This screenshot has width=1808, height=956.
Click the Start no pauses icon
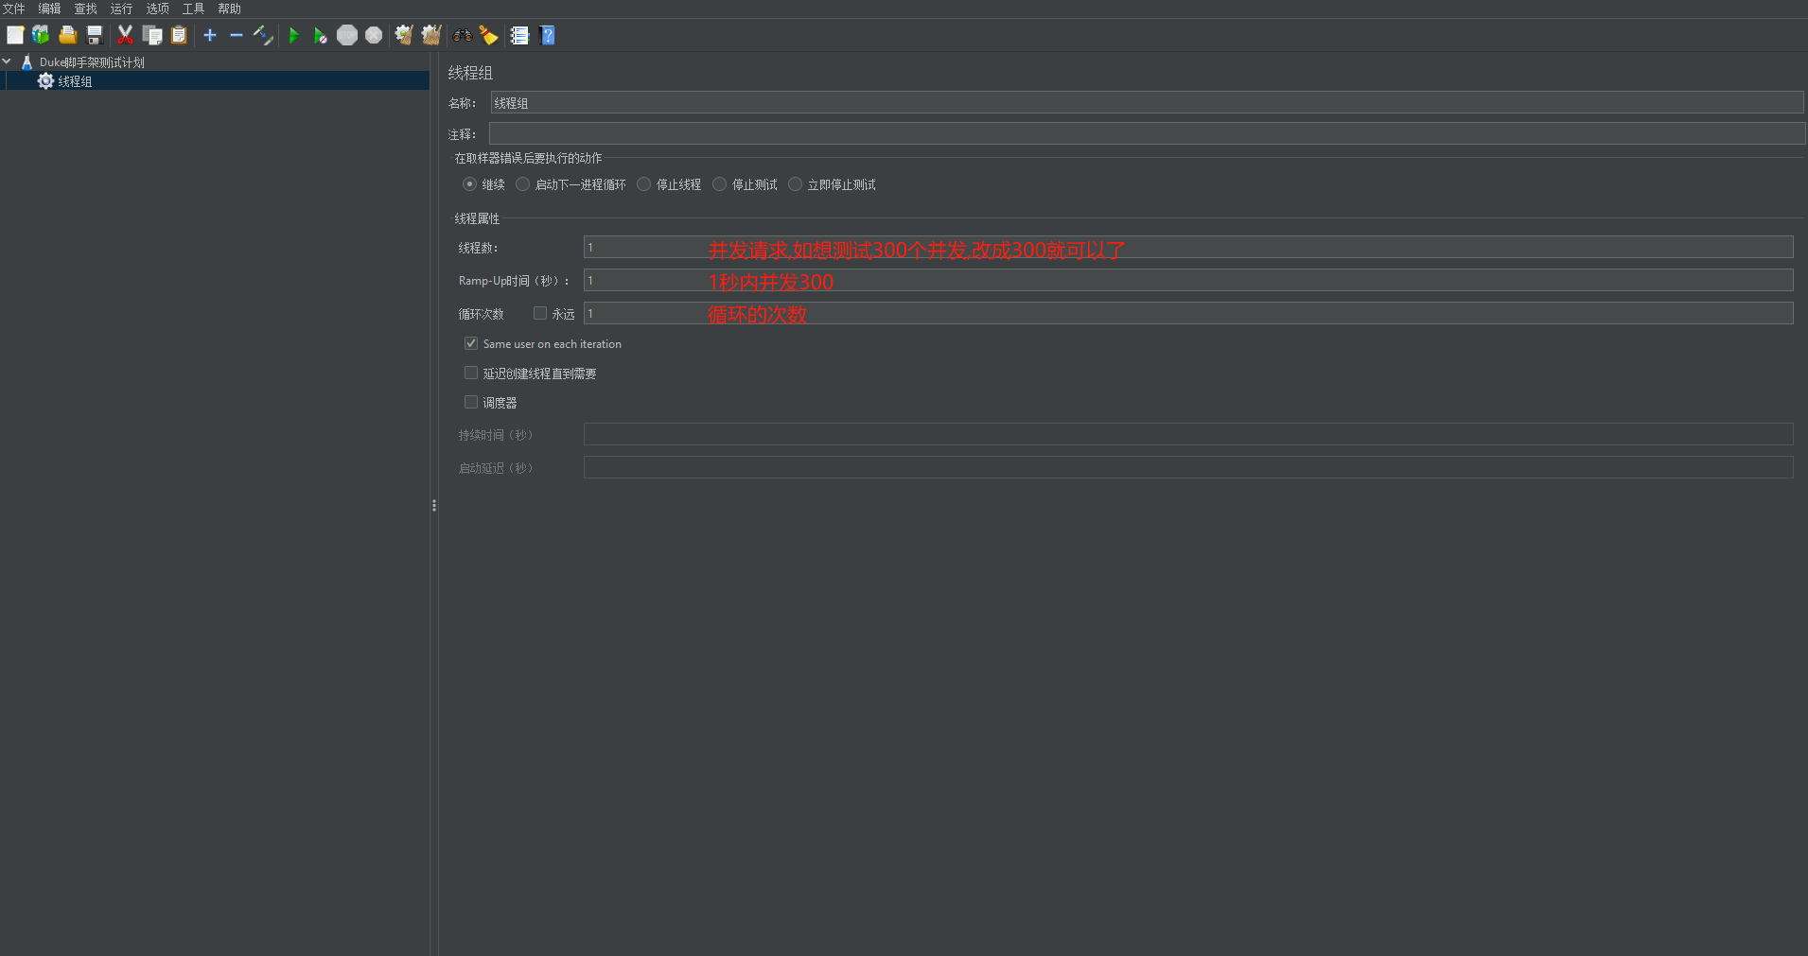[320, 36]
